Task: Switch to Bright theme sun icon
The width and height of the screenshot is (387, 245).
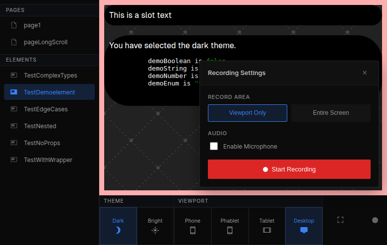Action: click(155, 230)
